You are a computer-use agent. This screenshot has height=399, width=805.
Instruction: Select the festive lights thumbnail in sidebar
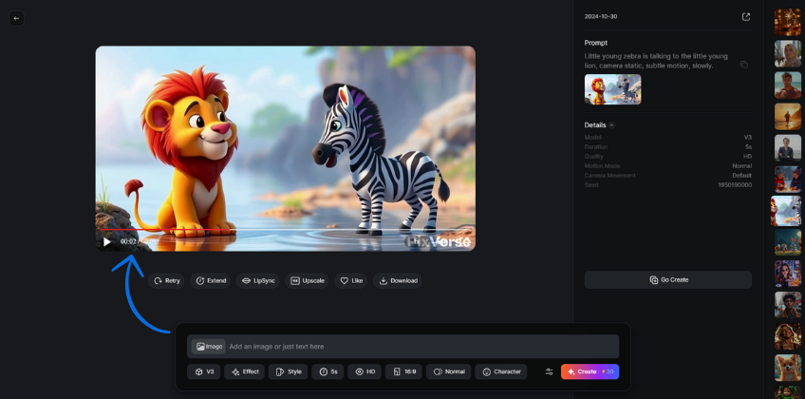[x=788, y=22]
